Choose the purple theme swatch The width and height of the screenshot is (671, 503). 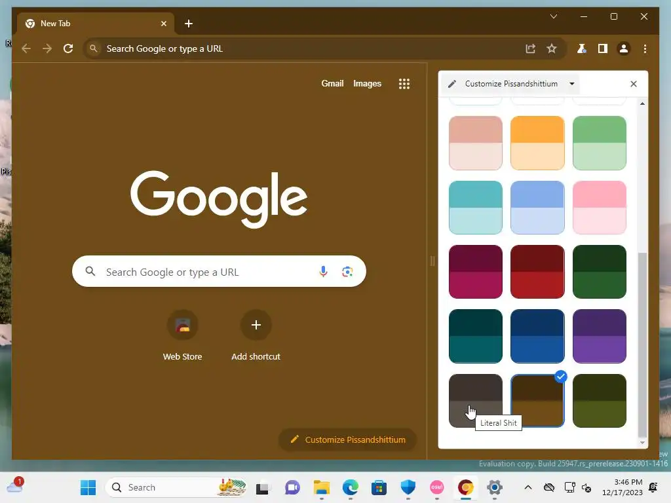coord(600,336)
